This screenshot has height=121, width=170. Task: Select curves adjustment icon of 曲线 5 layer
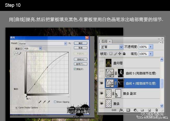pos(110,73)
